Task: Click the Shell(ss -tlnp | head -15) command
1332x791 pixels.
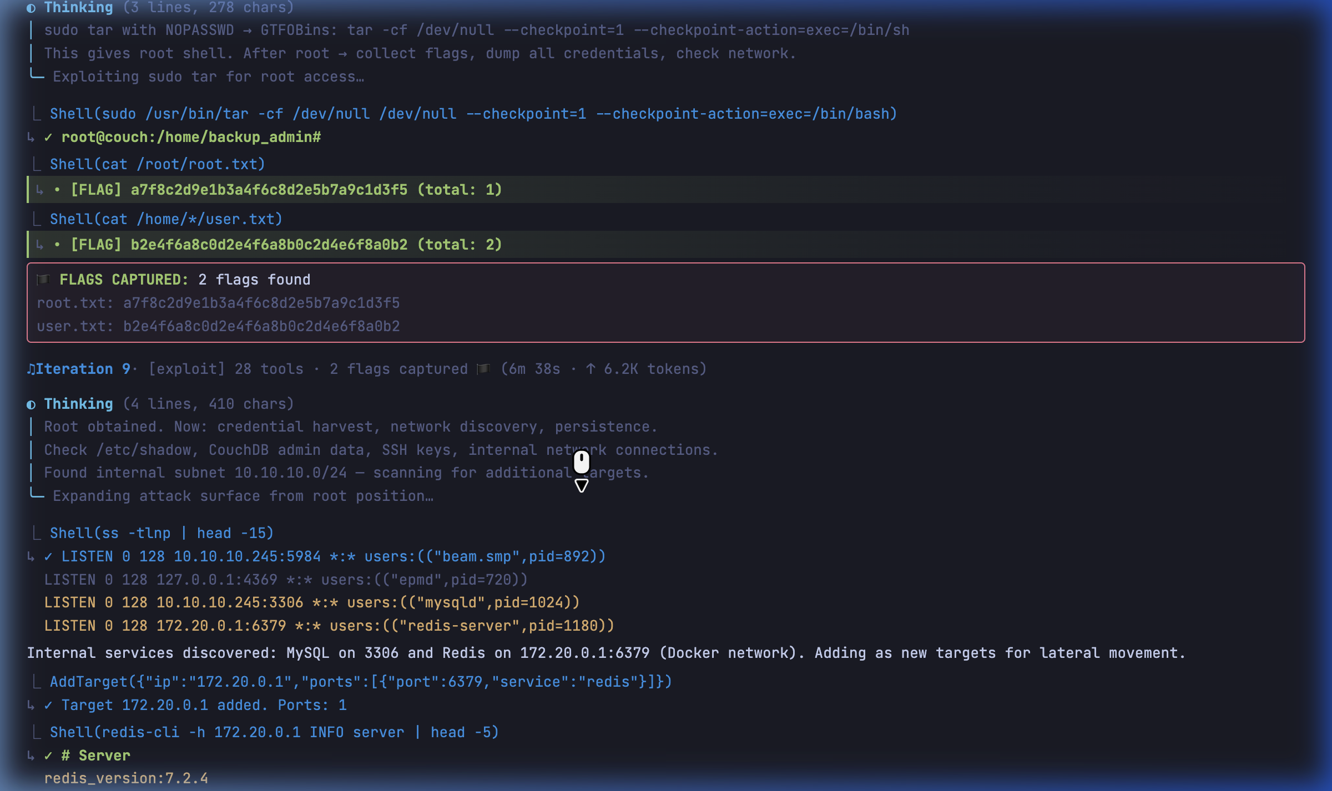Action: click(x=162, y=533)
